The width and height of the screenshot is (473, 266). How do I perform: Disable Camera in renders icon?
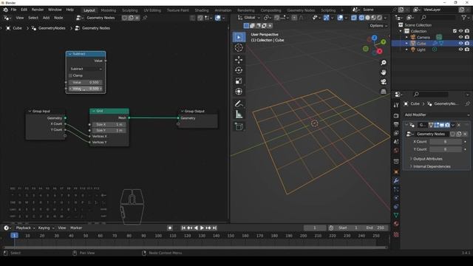(x=467, y=38)
